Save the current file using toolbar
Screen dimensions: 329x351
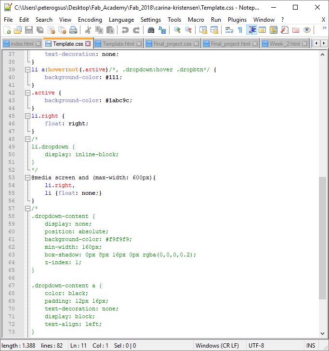pyautogui.click(x=29, y=30)
